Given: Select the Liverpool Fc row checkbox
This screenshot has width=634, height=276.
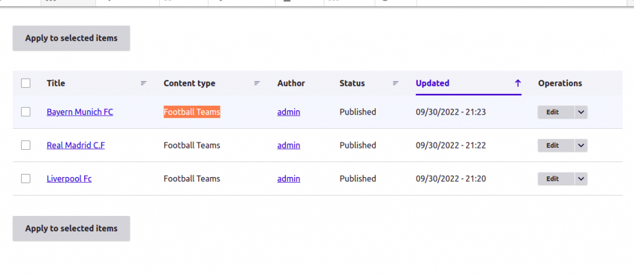Looking at the screenshot, I should pos(25,179).
